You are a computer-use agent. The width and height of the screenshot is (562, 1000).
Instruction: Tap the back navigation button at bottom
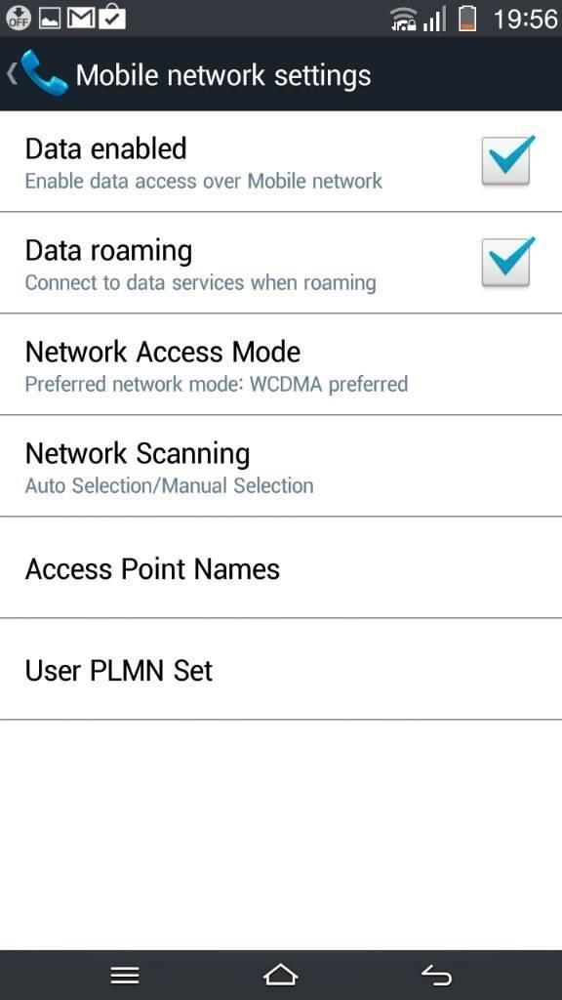tap(436, 976)
